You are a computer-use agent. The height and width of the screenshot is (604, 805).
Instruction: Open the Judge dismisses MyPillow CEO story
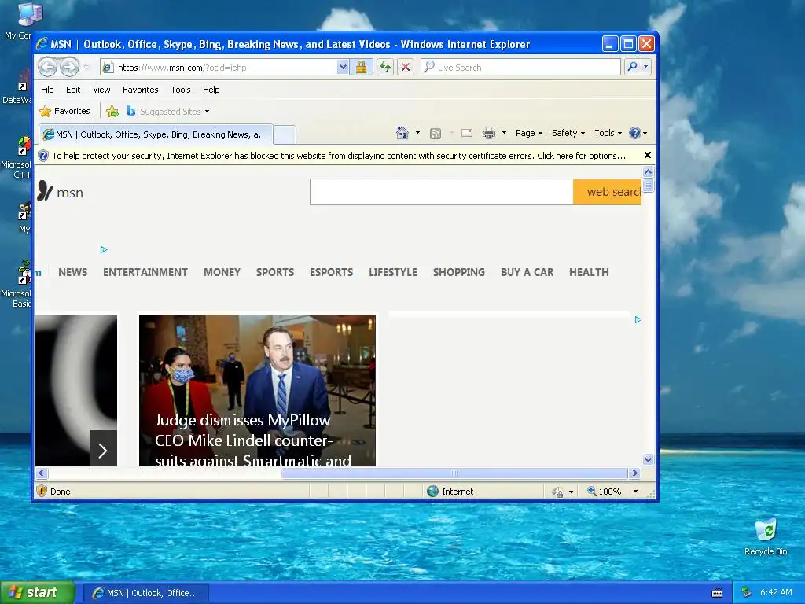tap(257, 390)
